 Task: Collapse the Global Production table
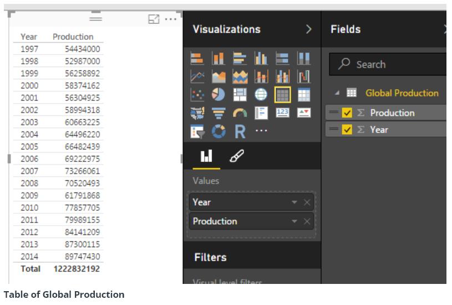tap(337, 93)
